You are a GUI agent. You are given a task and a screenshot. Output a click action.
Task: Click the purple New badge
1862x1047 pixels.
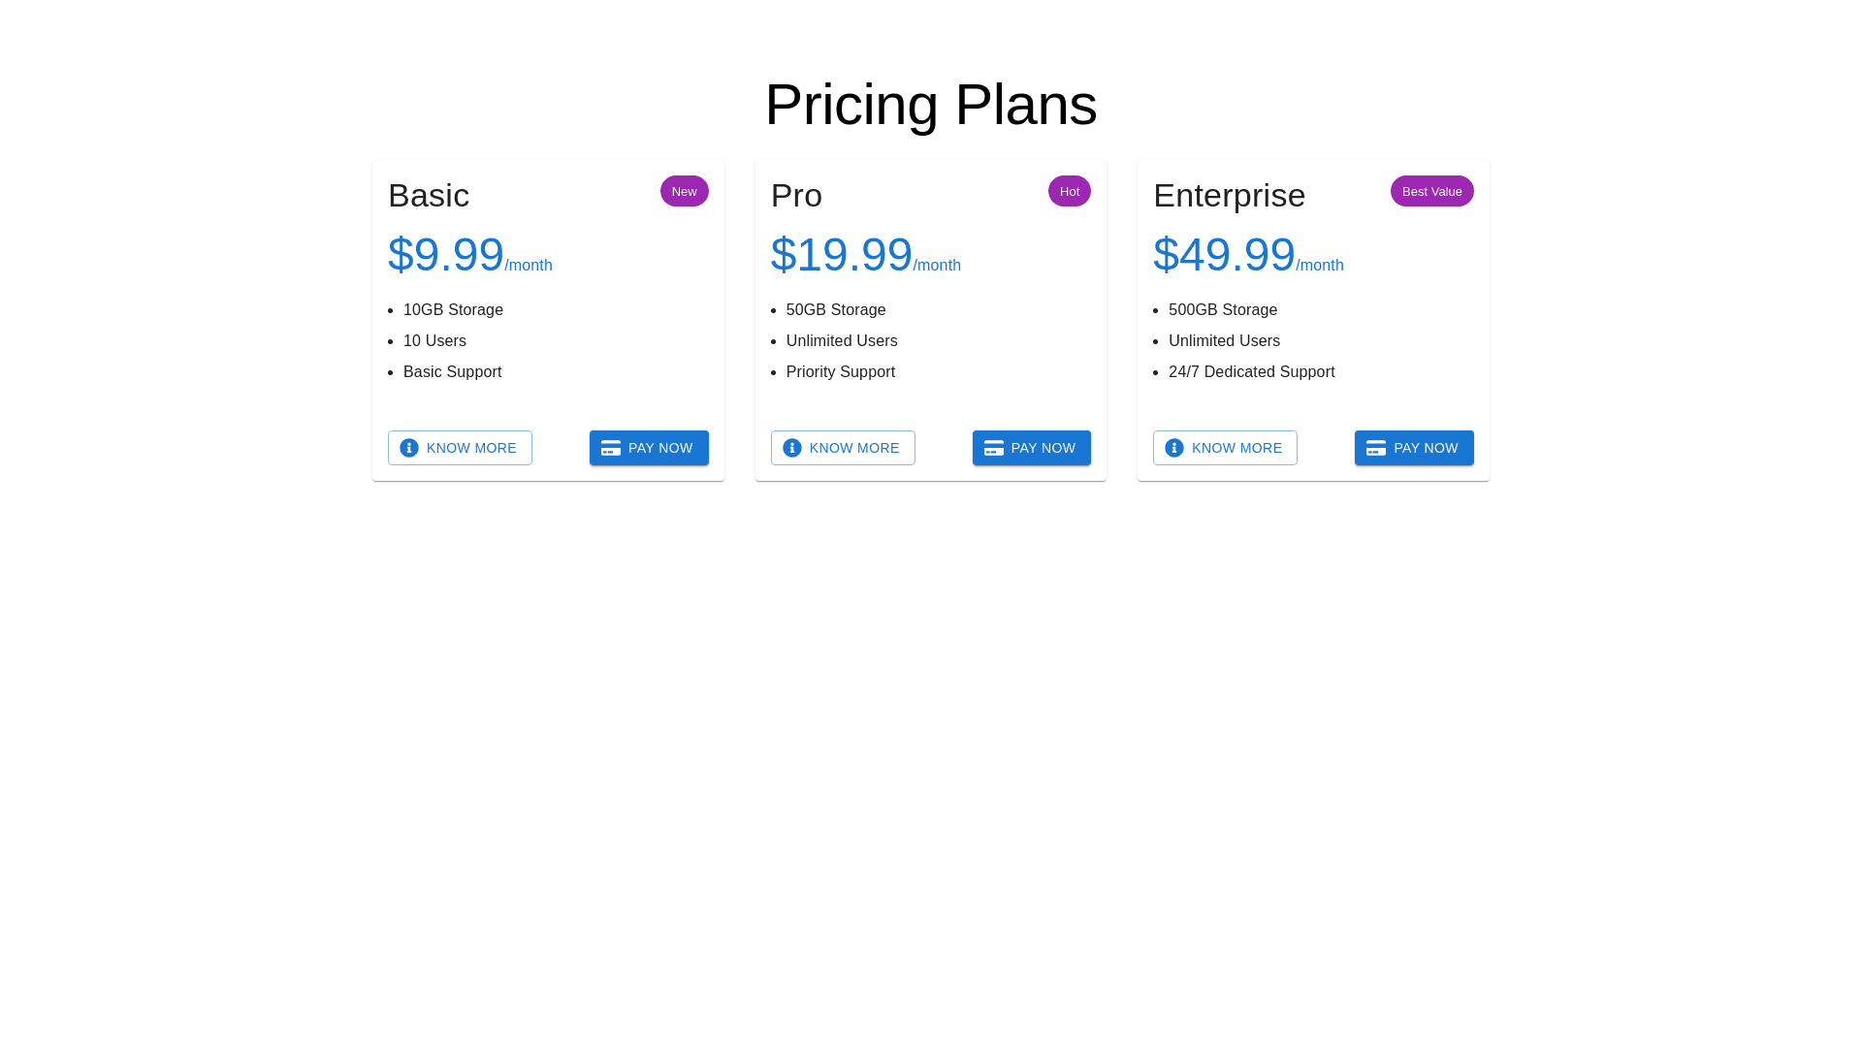684,191
